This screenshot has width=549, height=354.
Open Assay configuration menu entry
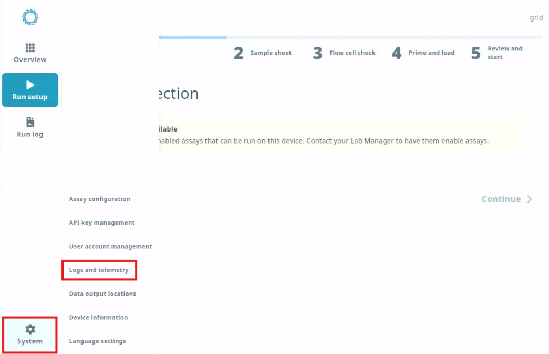click(99, 199)
